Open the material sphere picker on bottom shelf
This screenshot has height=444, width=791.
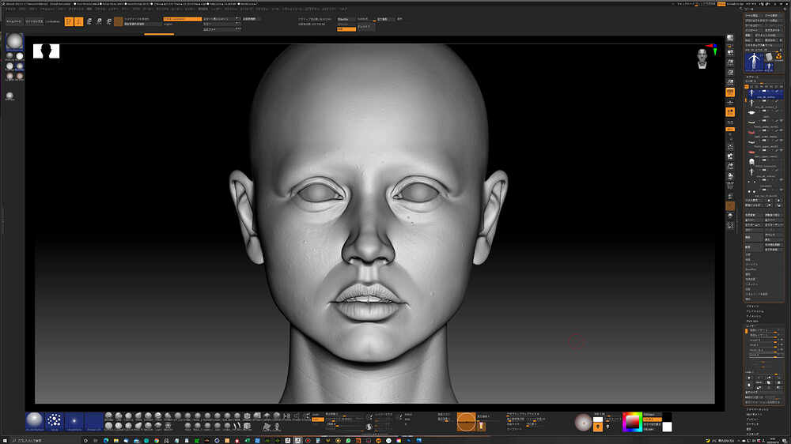point(583,423)
